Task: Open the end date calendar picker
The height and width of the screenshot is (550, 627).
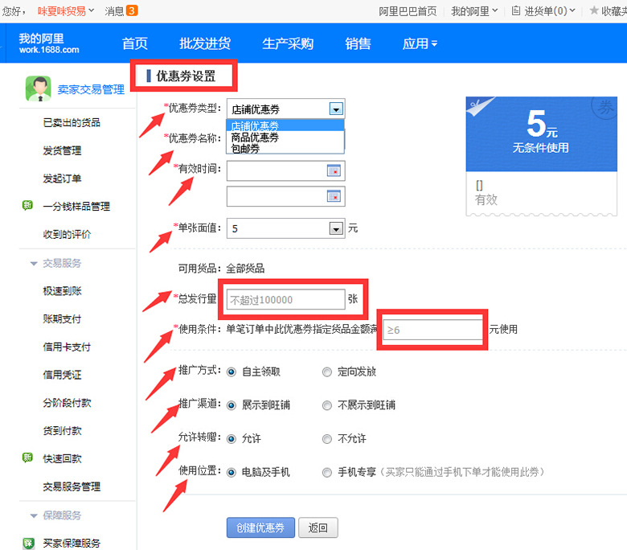Action: (x=333, y=196)
